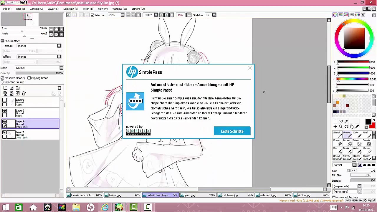The height and width of the screenshot is (212, 377).
Task: Enable the Selection Source radio button
Action: click(2, 82)
